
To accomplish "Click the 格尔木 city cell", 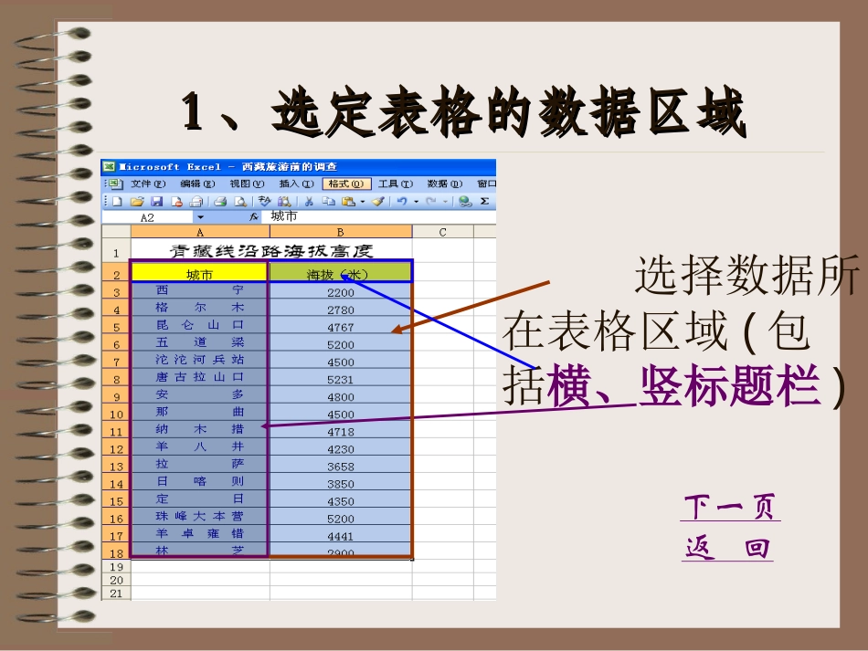I will pyautogui.click(x=199, y=308).
